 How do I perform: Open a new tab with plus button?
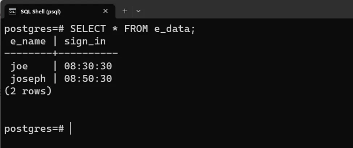tap(125, 11)
